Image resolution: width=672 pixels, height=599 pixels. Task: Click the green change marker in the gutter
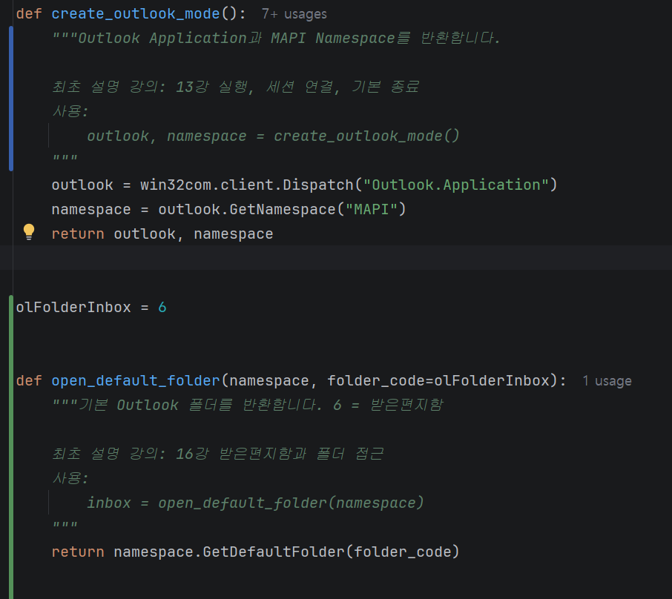(10, 447)
